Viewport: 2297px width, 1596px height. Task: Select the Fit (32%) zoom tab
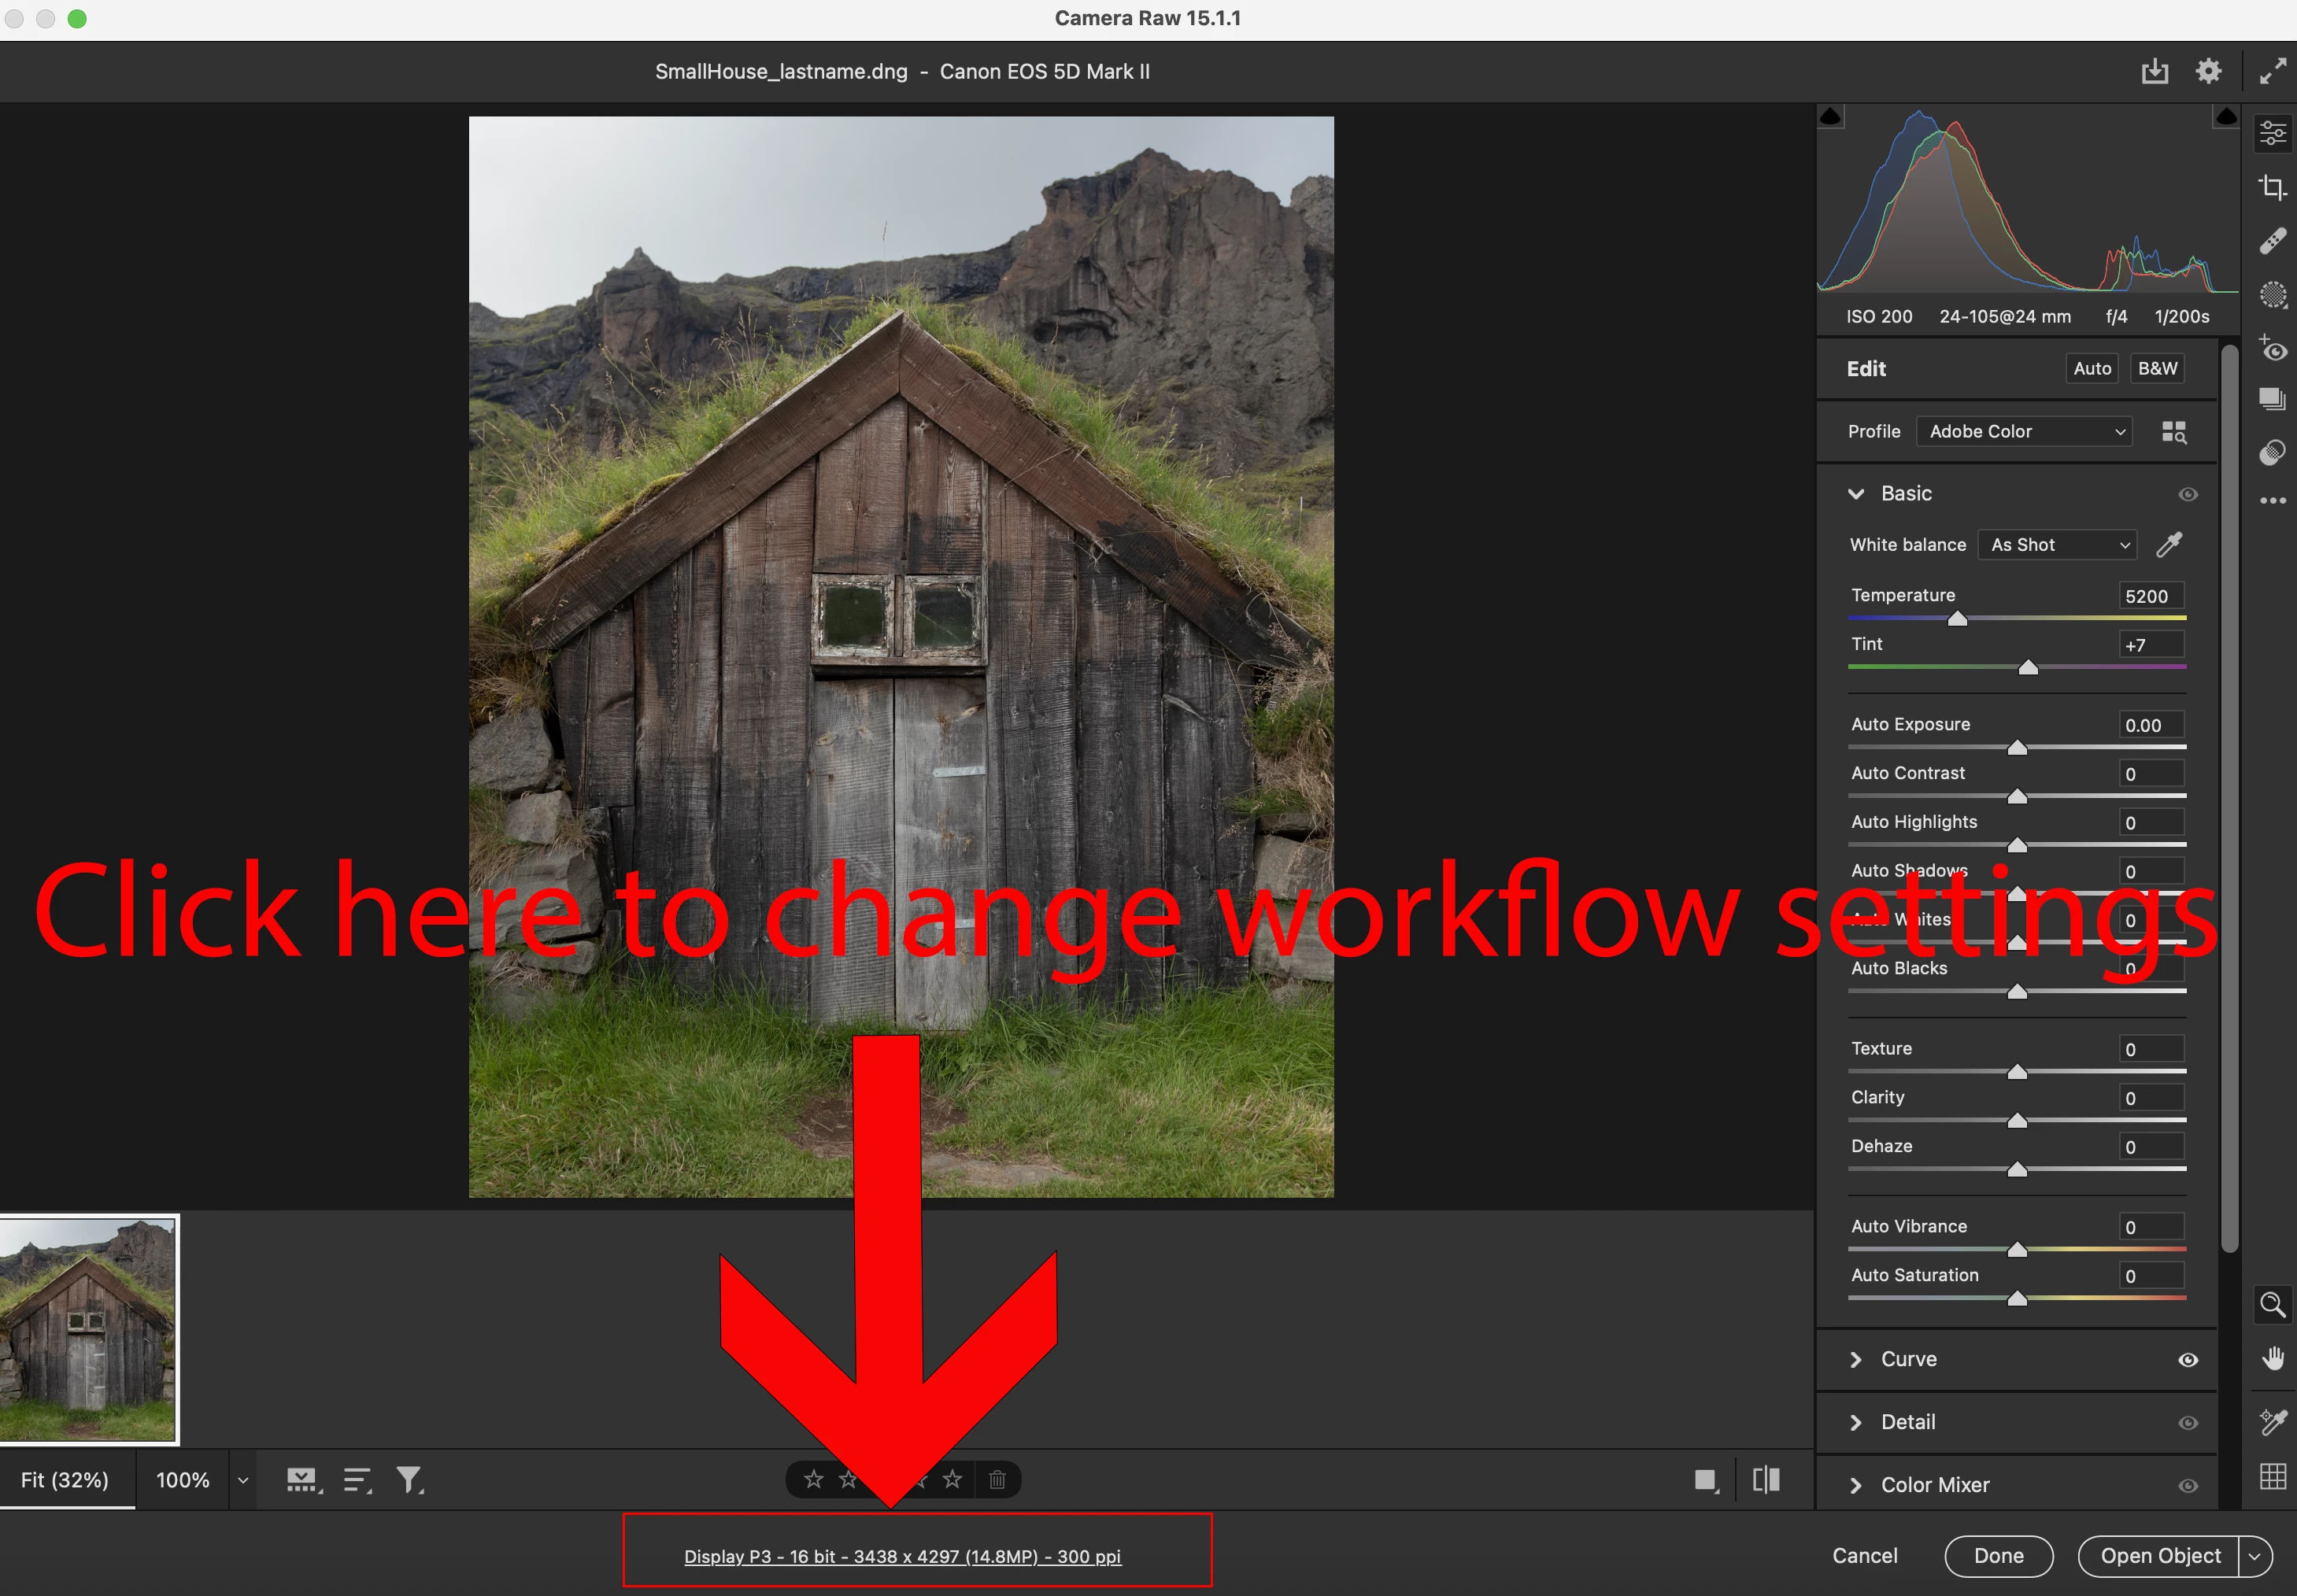tap(65, 1480)
